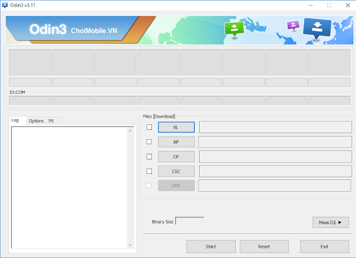Click the first ID:COM port slot
The image size is (356, 258).
click(30, 100)
